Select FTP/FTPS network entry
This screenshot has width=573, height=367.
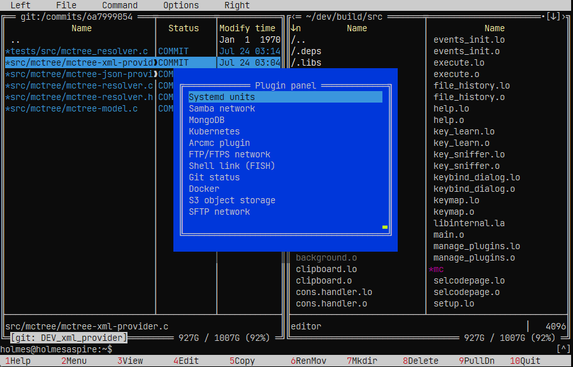click(x=286, y=154)
